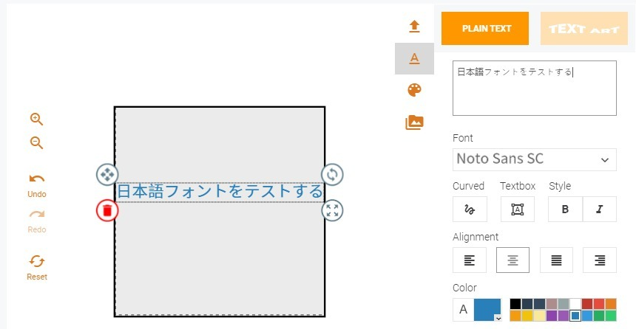Screen dimensions: 636x329
Task: Pick the black color swatch
Action: tap(515, 304)
